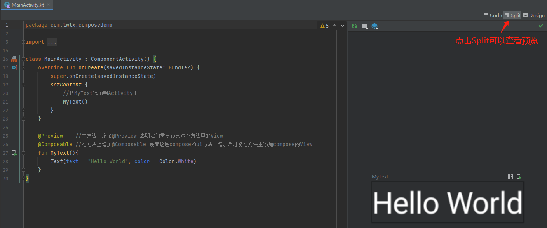
Task: Click the preview gutter icon beside MyText
Action: pos(14,153)
